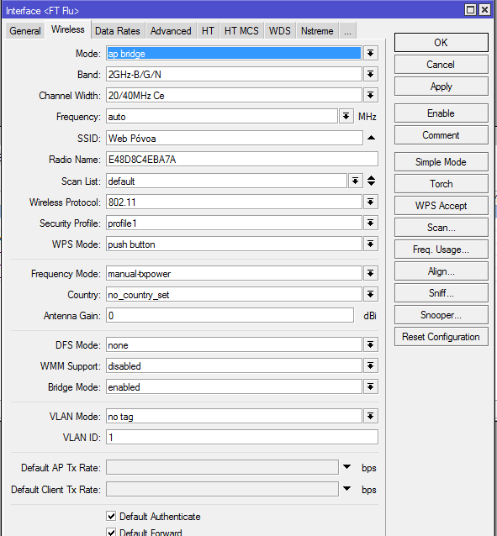Expand the Channel Width dropdown
Screen dimensions: 497x536
[370, 96]
